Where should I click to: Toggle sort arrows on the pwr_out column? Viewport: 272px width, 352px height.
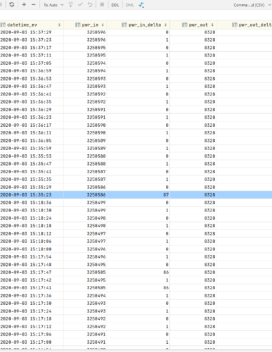click(x=212, y=25)
